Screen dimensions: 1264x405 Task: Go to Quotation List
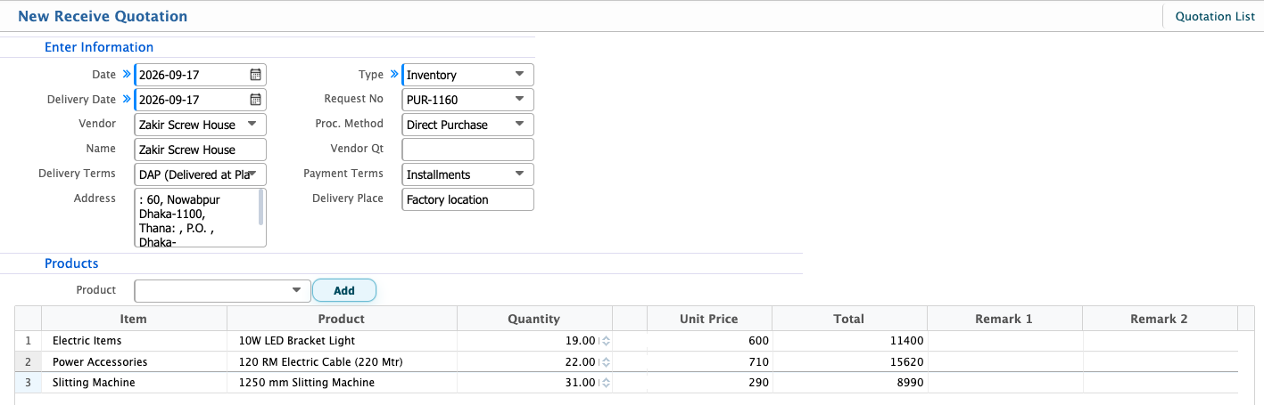(x=1215, y=17)
